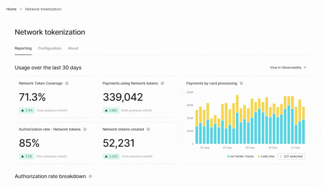Toggle the CARD PAN series in the legend
Viewport: 323px width, 186px height.
[x=266, y=156]
